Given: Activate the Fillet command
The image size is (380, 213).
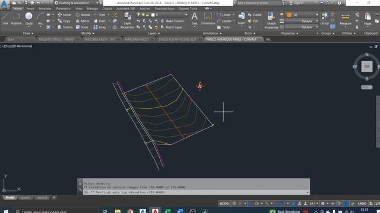Looking at the screenshot, I should pos(100,21).
